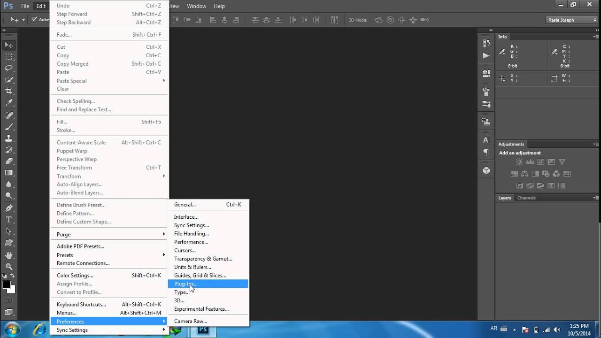Choose Interface in Preferences submenu

(x=208, y=217)
